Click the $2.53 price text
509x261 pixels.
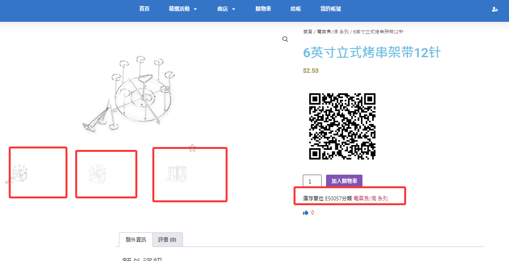tap(311, 71)
